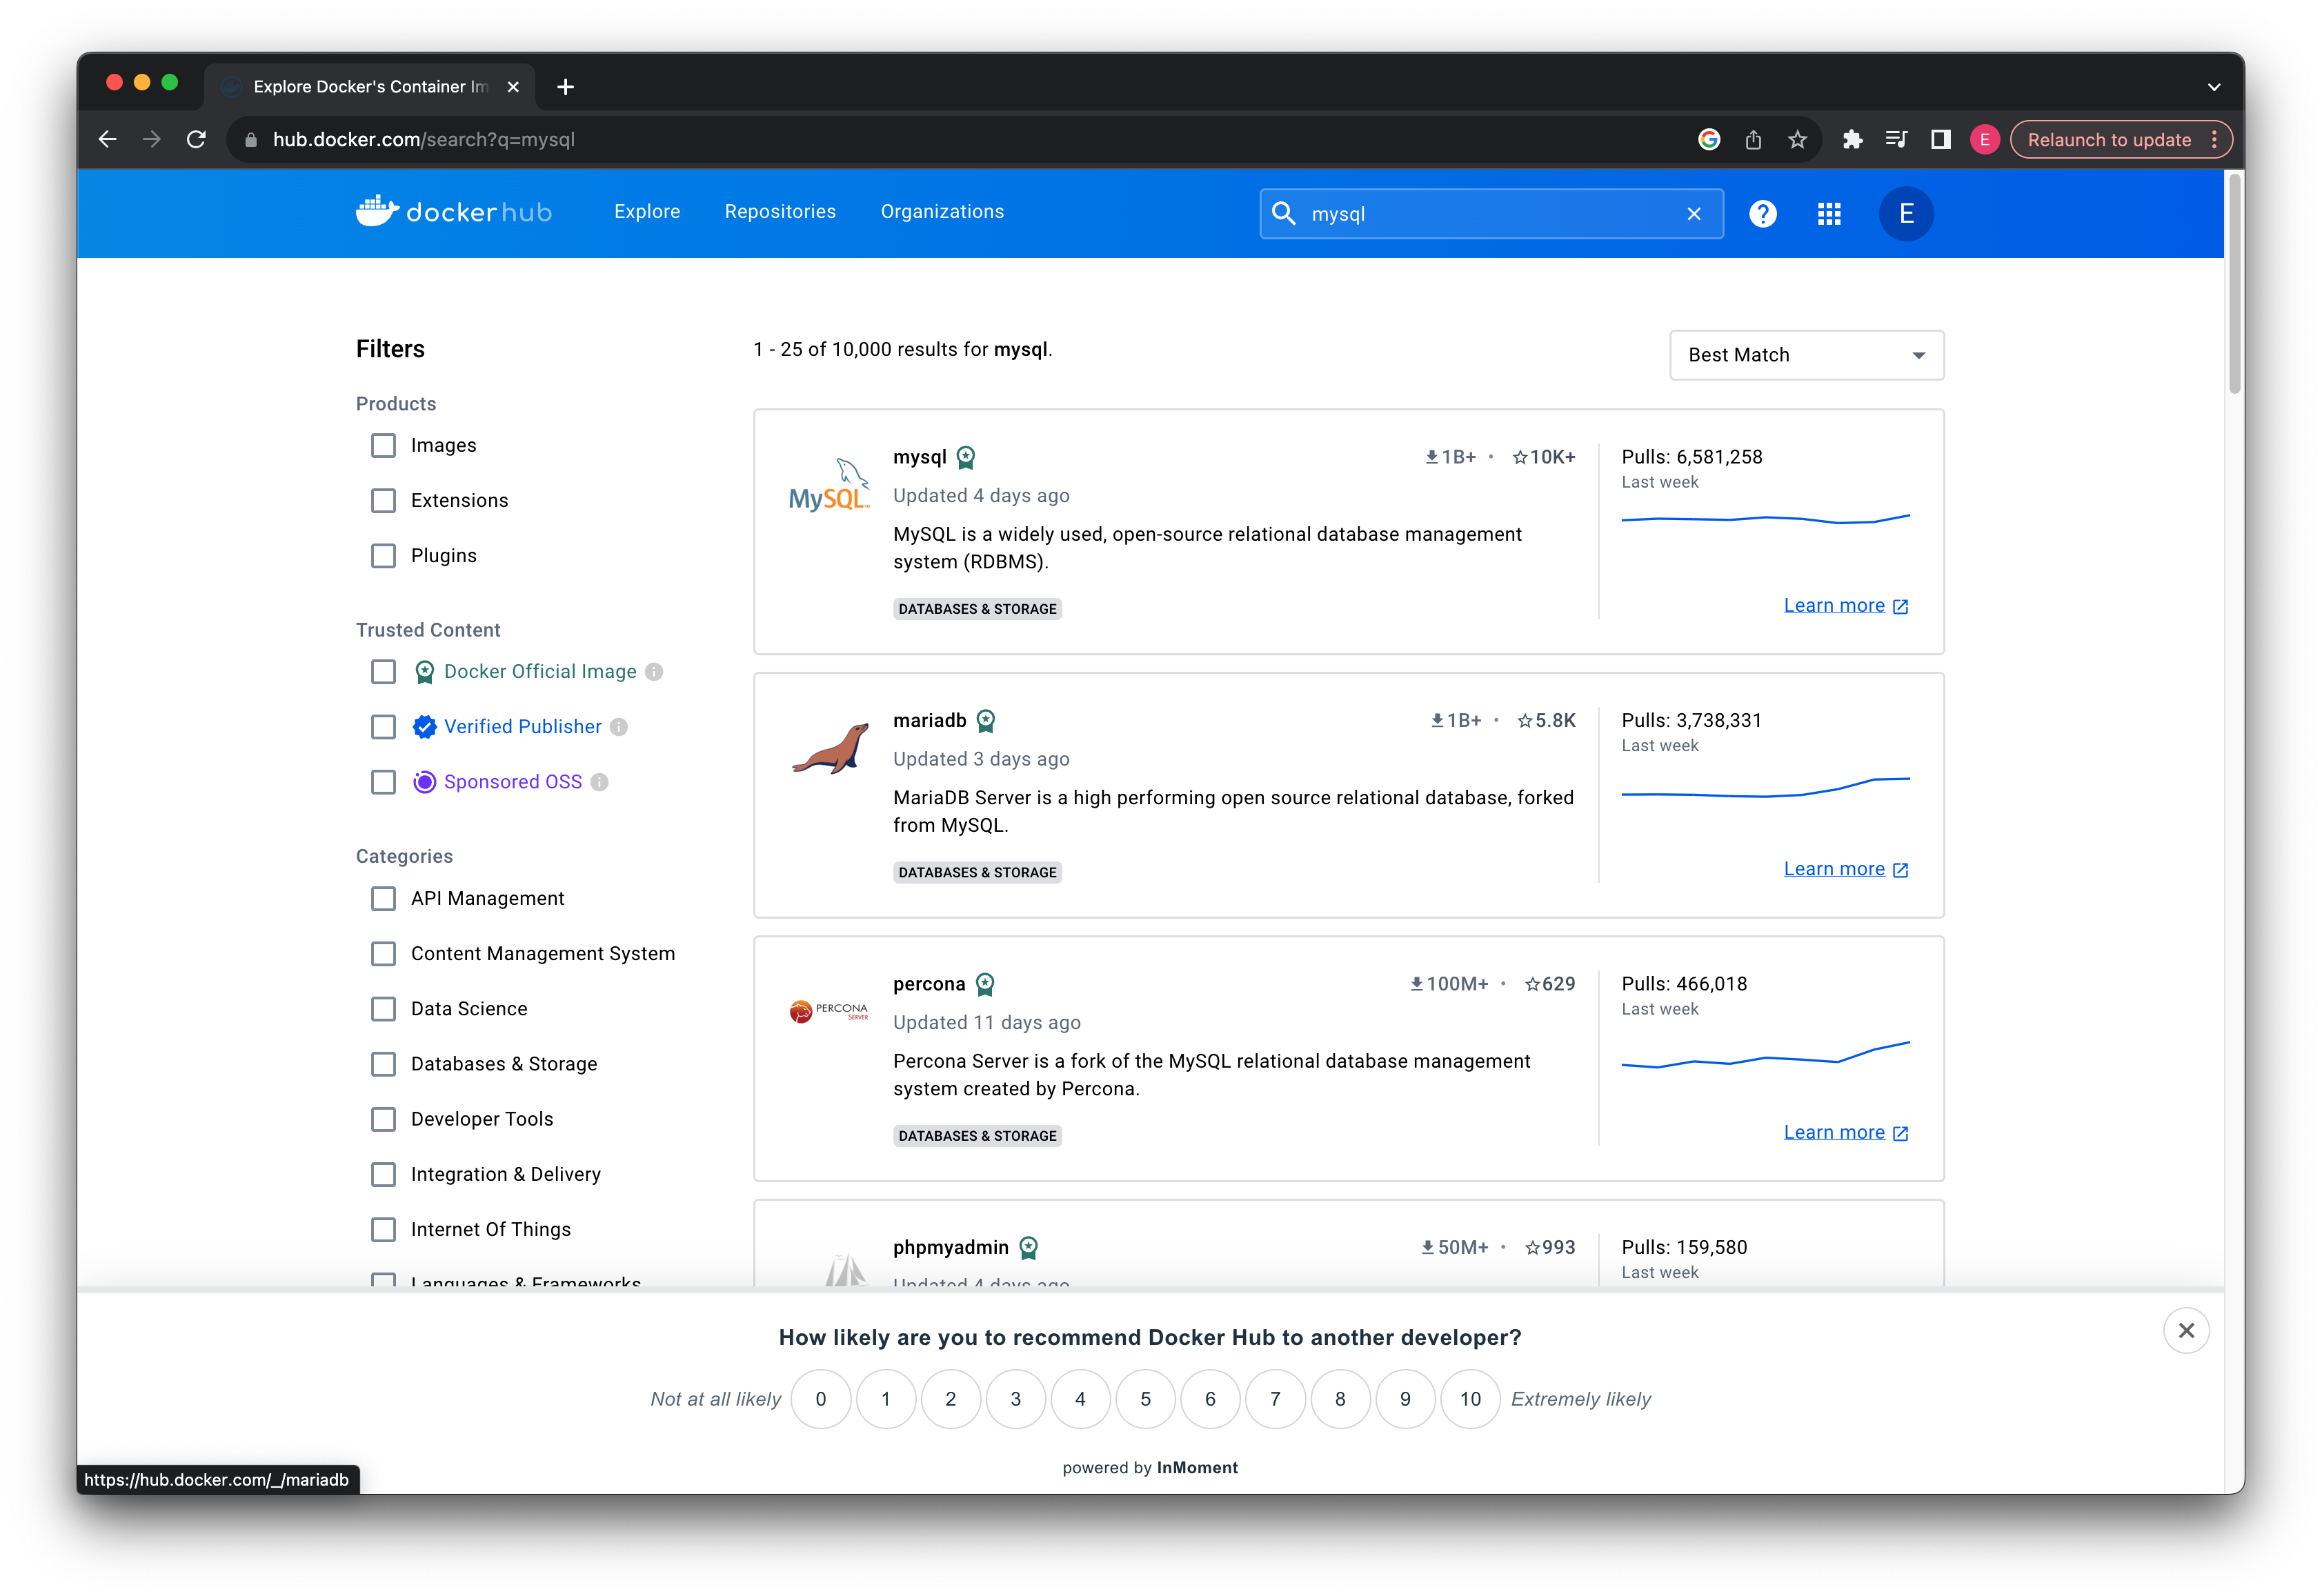Open the mariadb repository title

point(929,720)
